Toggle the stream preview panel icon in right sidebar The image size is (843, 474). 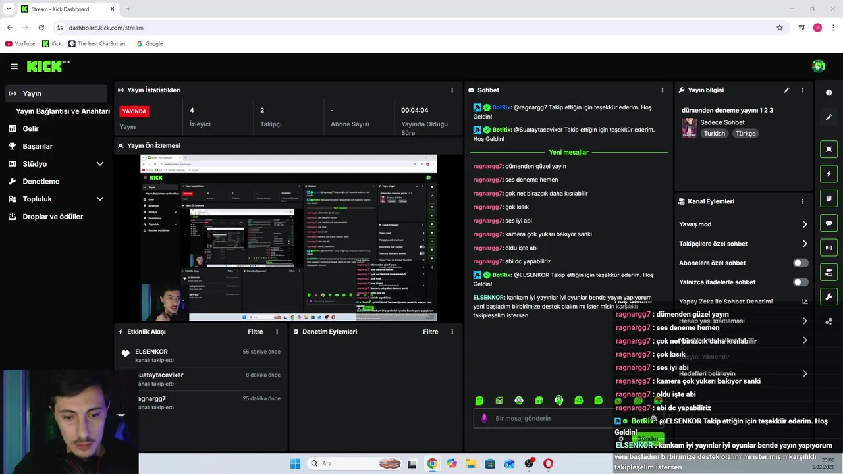[829, 149]
